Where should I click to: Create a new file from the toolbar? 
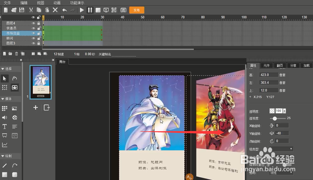(6, 10)
